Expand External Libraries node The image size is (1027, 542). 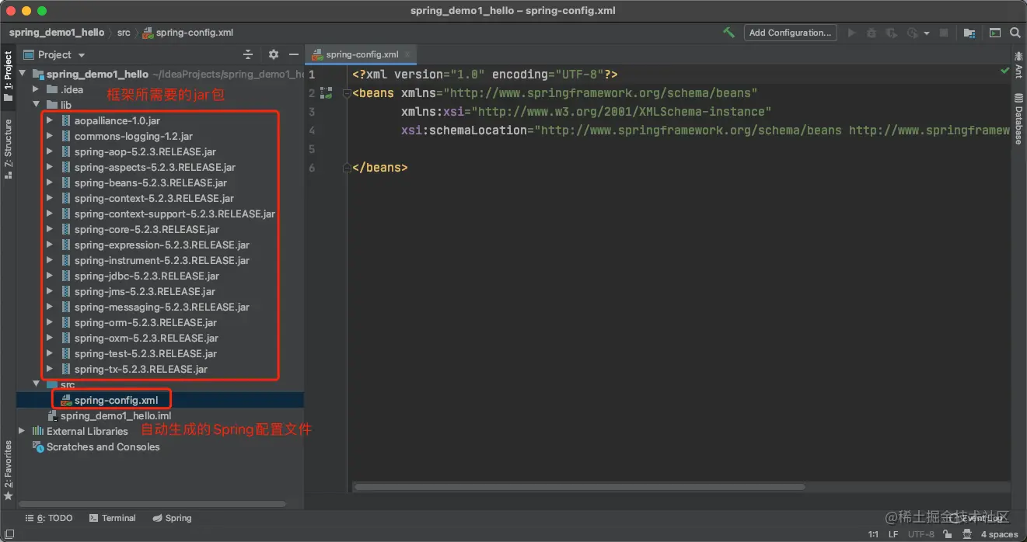click(x=23, y=431)
